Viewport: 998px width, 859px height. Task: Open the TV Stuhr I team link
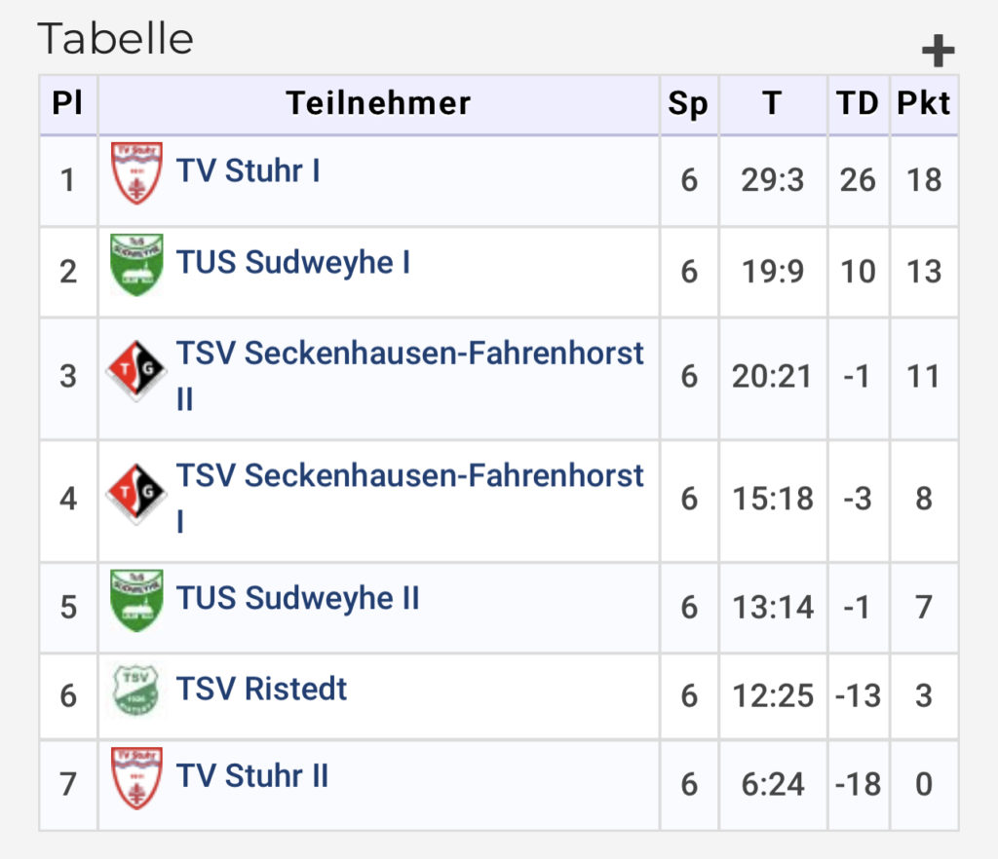click(x=249, y=170)
